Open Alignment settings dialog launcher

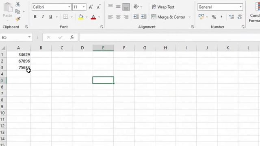[192, 27]
